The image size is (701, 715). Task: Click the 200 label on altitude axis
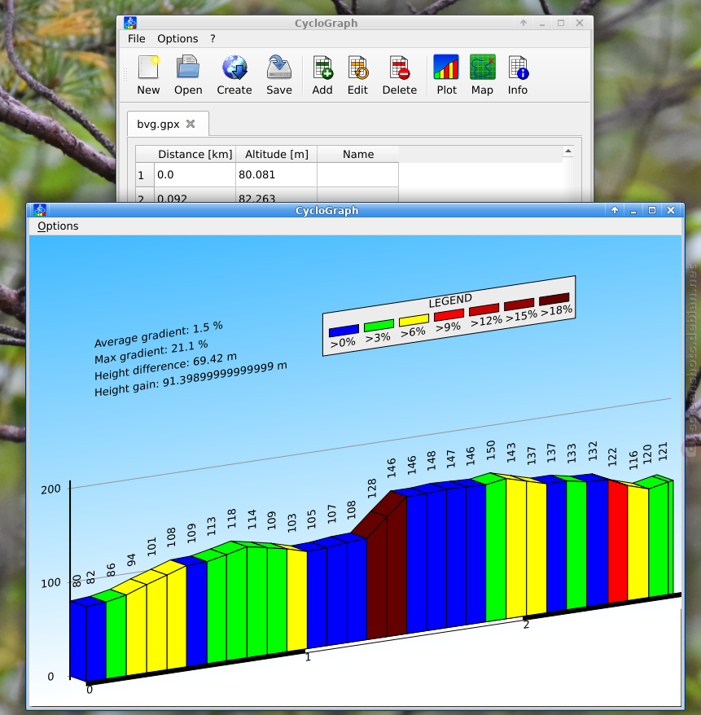click(50, 489)
